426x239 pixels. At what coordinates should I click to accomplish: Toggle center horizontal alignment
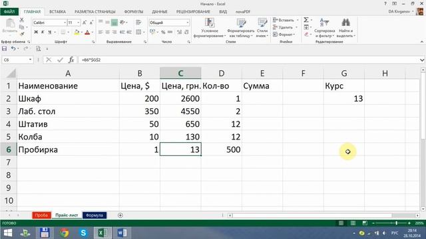pos(108,32)
